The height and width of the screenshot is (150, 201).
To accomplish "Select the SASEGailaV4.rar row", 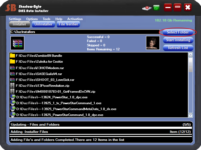I will [99, 74].
